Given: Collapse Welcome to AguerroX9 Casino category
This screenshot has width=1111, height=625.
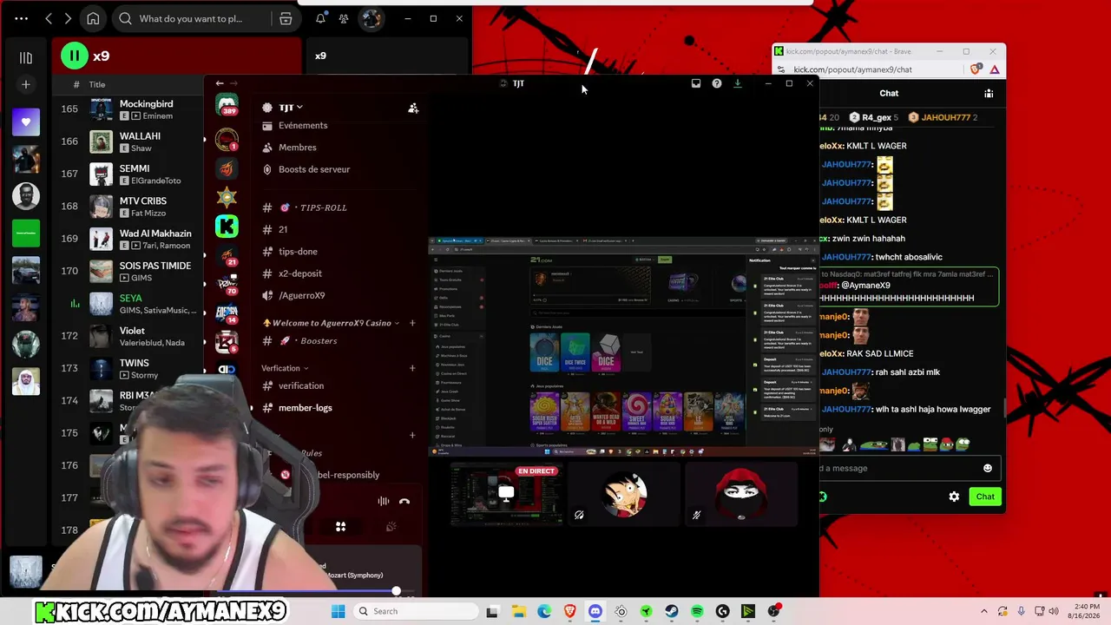Looking at the screenshot, I should coord(331,323).
